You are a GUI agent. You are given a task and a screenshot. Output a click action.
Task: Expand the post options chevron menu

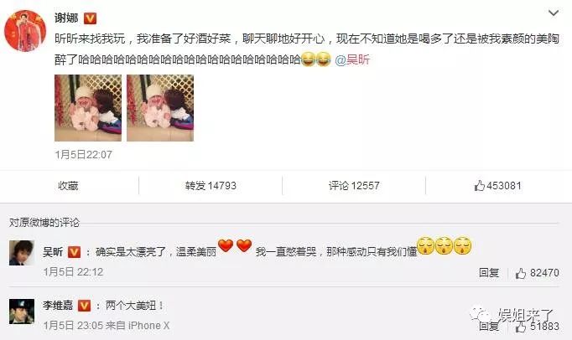554,13
